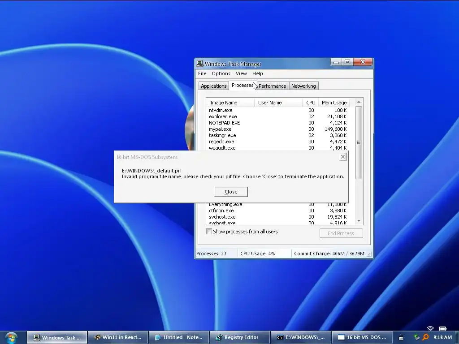Close the 16 bit MS-DOS Subsystem dialog with X
Screen dimensions: 459x344
coord(343,157)
